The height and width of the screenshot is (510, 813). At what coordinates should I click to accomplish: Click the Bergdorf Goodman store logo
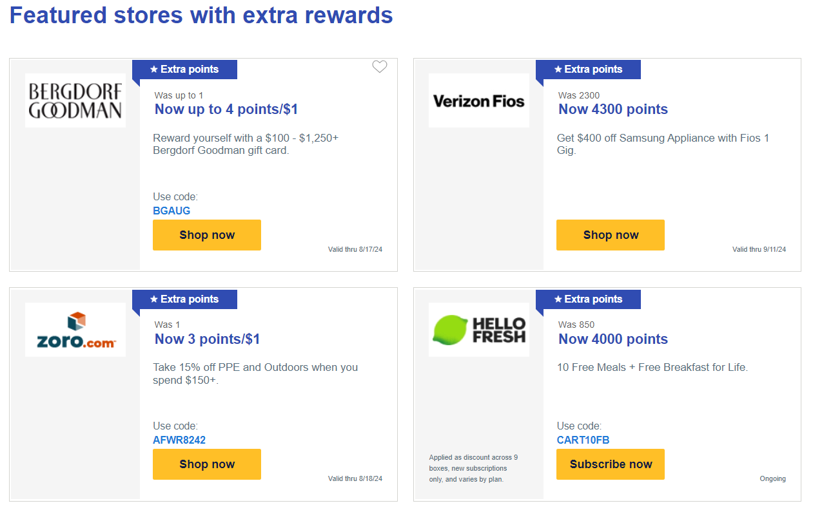pos(75,100)
